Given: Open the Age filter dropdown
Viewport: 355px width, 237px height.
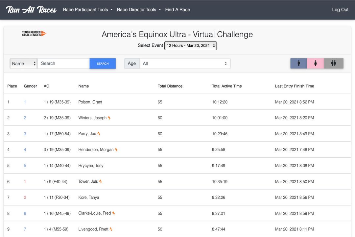Looking at the screenshot, I should pos(185,63).
